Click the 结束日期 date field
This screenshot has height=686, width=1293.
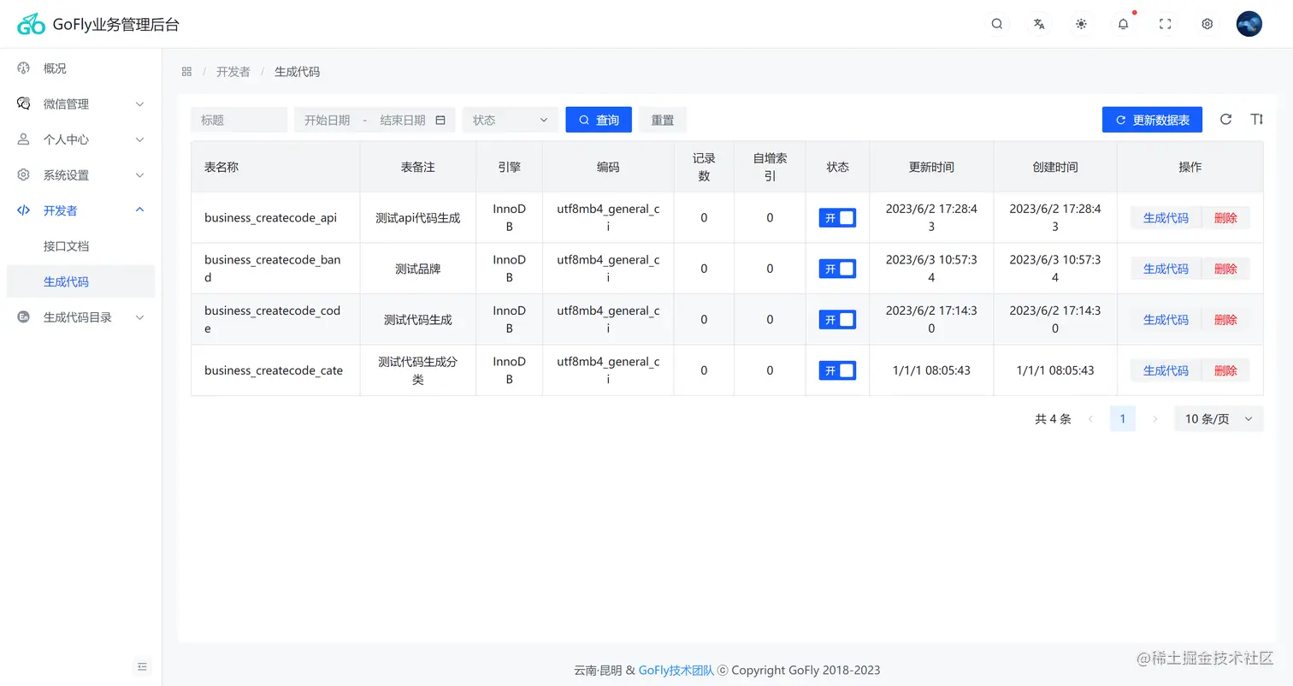coord(403,120)
